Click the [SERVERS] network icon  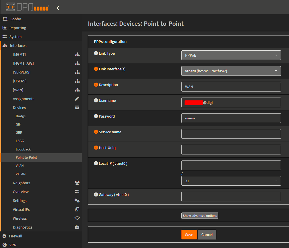coord(78,72)
